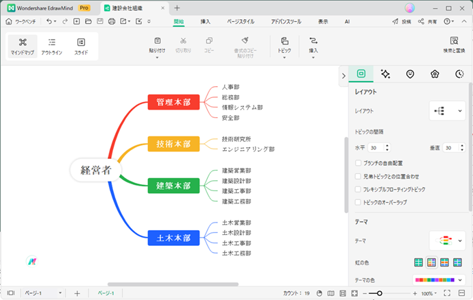Viewport: 473px width, 300px height.
Task: Select the 管理本部 red topic
Action: coord(173,102)
